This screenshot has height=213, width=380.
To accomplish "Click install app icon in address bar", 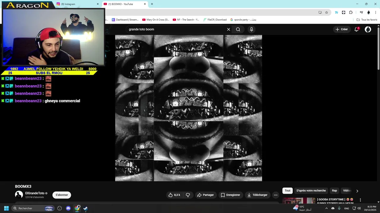I will tap(320, 12).
